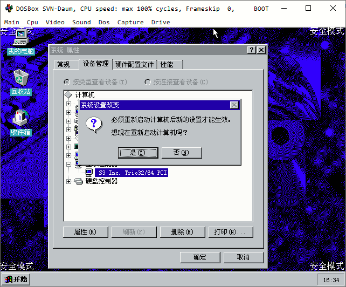Expand the fifth device tree node
346x287 pixels.
68,138
